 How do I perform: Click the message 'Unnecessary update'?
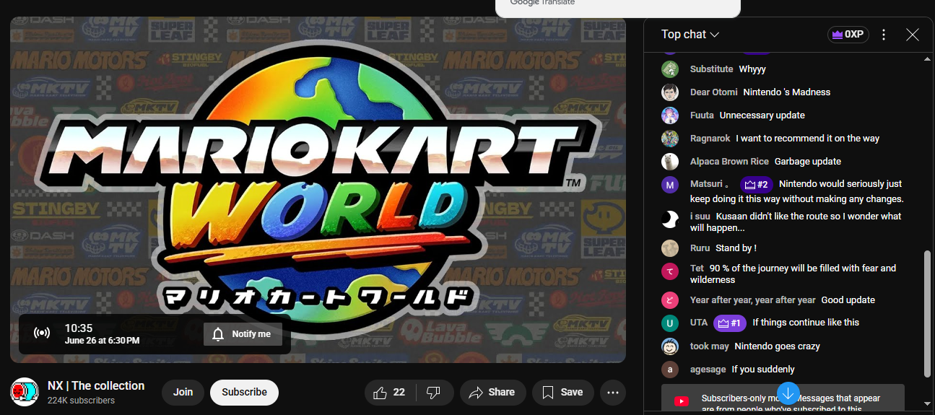(762, 115)
